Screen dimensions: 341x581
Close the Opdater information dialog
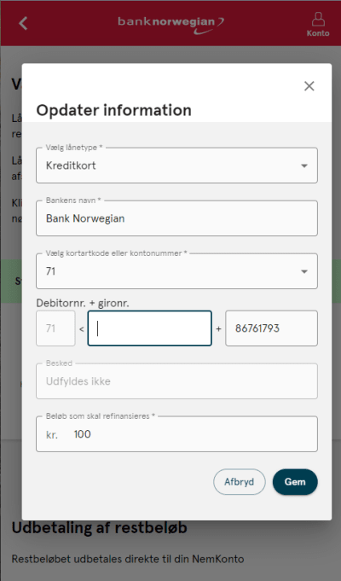click(309, 86)
